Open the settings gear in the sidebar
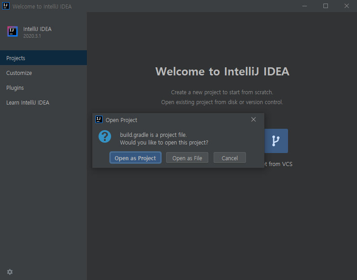 (x=10, y=272)
